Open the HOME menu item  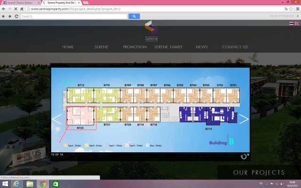coord(68,47)
